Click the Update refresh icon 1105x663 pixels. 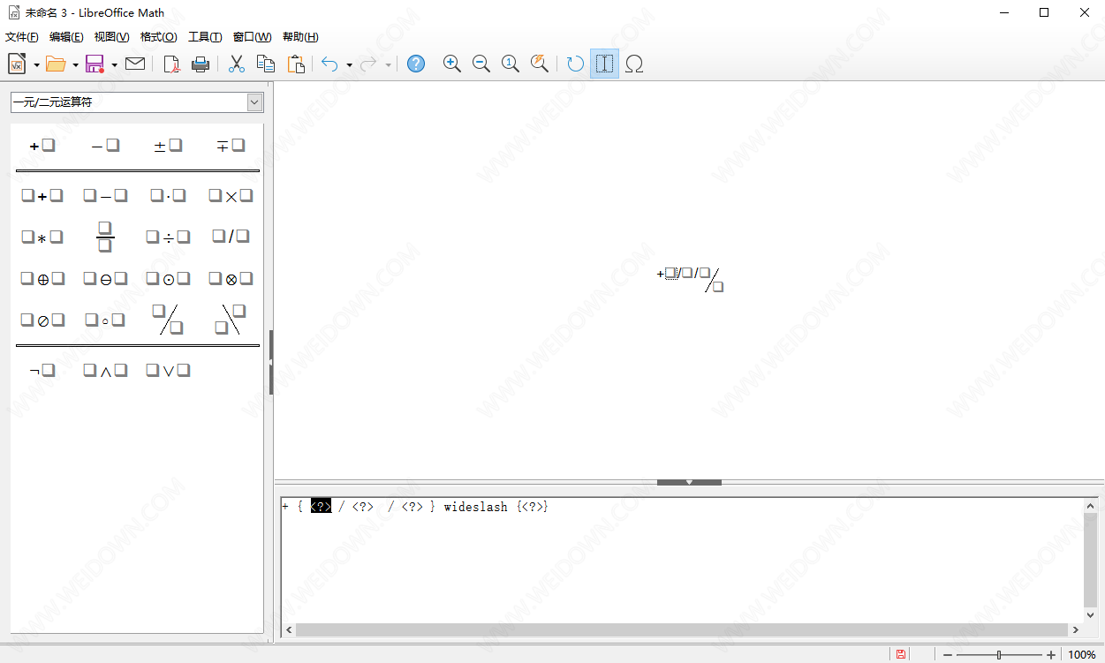tap(575, 64)
